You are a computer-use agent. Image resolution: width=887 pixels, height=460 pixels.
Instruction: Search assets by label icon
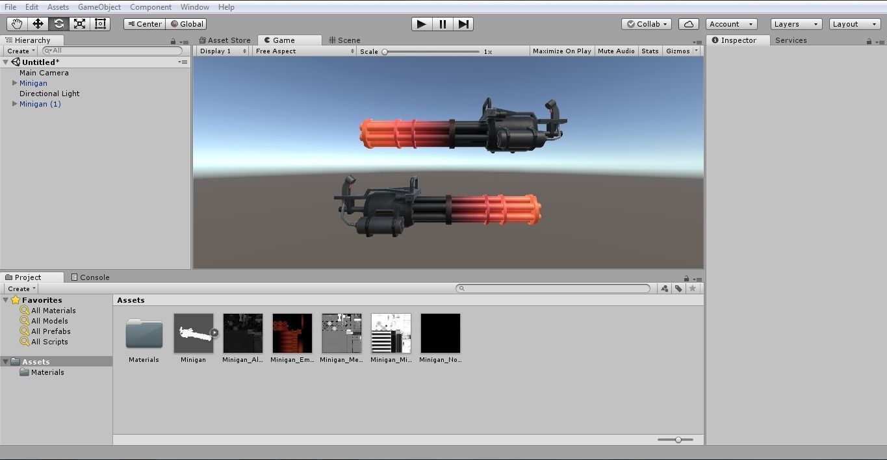coord(678,288)
